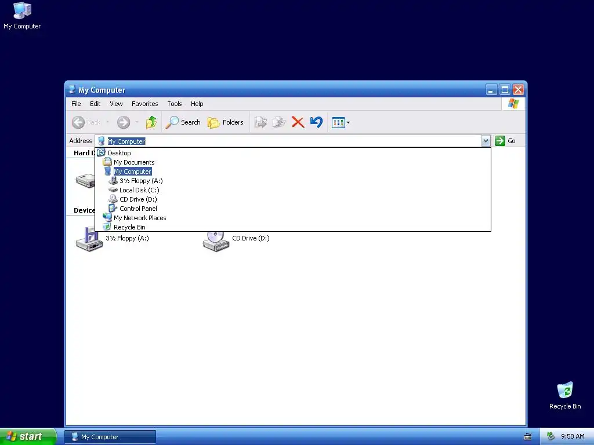Click the Recycle Bin icon in dropdown list
The image size is (594, 445).
(x=107, y=227)
